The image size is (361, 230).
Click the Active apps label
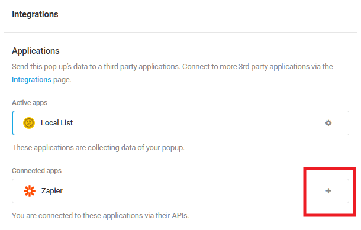30,102
